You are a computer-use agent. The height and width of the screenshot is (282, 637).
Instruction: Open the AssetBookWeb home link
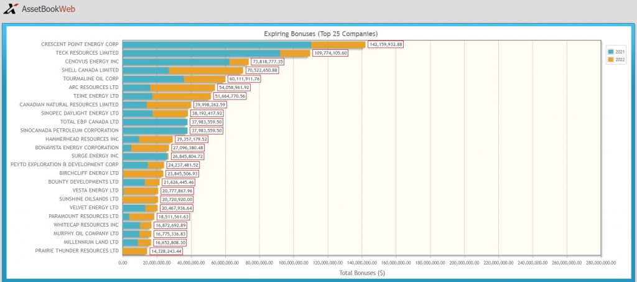pyautogui.click(x=48, y=9)
